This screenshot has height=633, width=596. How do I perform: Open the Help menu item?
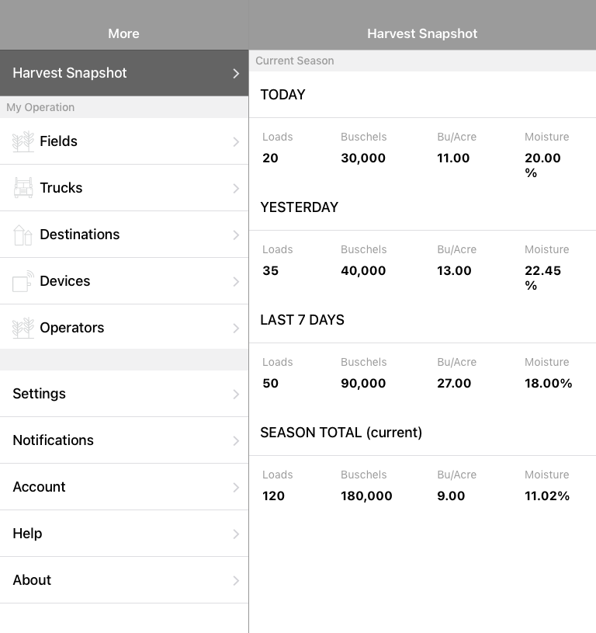(x=124, y=534)
